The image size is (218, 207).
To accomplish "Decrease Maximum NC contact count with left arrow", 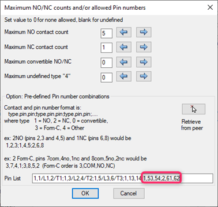I will point(123,47).
